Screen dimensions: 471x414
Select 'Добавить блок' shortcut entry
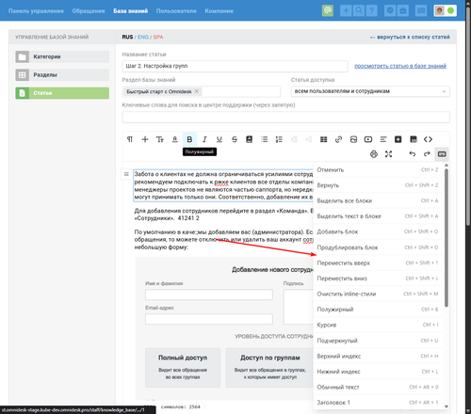tap(378, 231)
